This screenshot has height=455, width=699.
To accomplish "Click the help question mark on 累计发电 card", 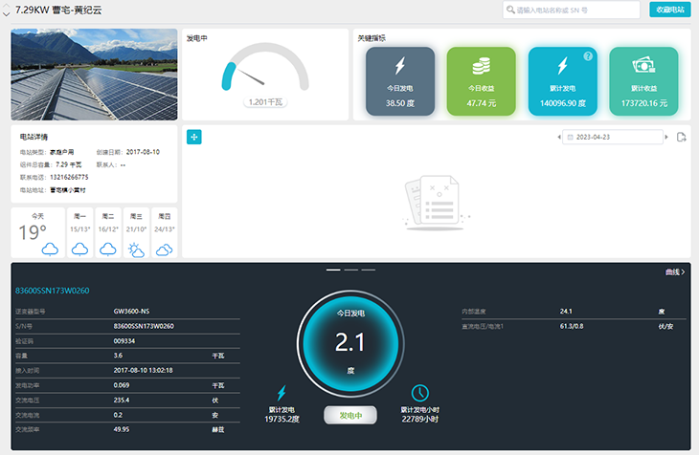I will click(588, 56).
